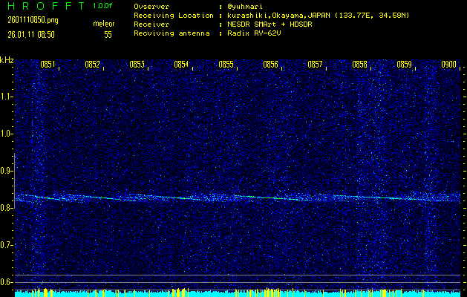Click the 0855 time marker

[x=226, y=65]
